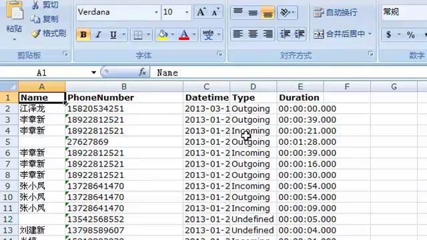Align text to bottom of cell
This screenshot has width=427, height=240.
[x=268, y=12]
